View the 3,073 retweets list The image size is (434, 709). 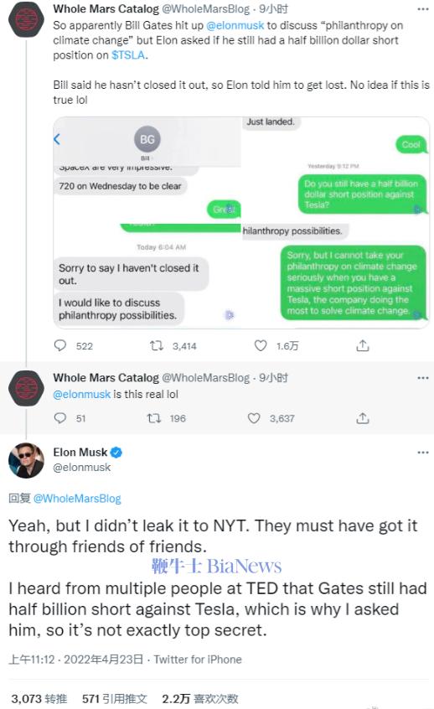[x=39, y=699]
